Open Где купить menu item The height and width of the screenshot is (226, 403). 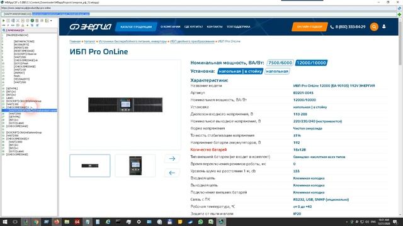click(x=193, y=26)
